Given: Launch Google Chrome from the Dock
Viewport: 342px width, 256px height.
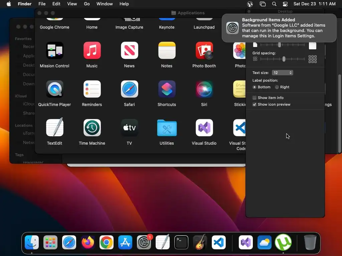Looking at the screenshot, I should click(x=107, y=242).
